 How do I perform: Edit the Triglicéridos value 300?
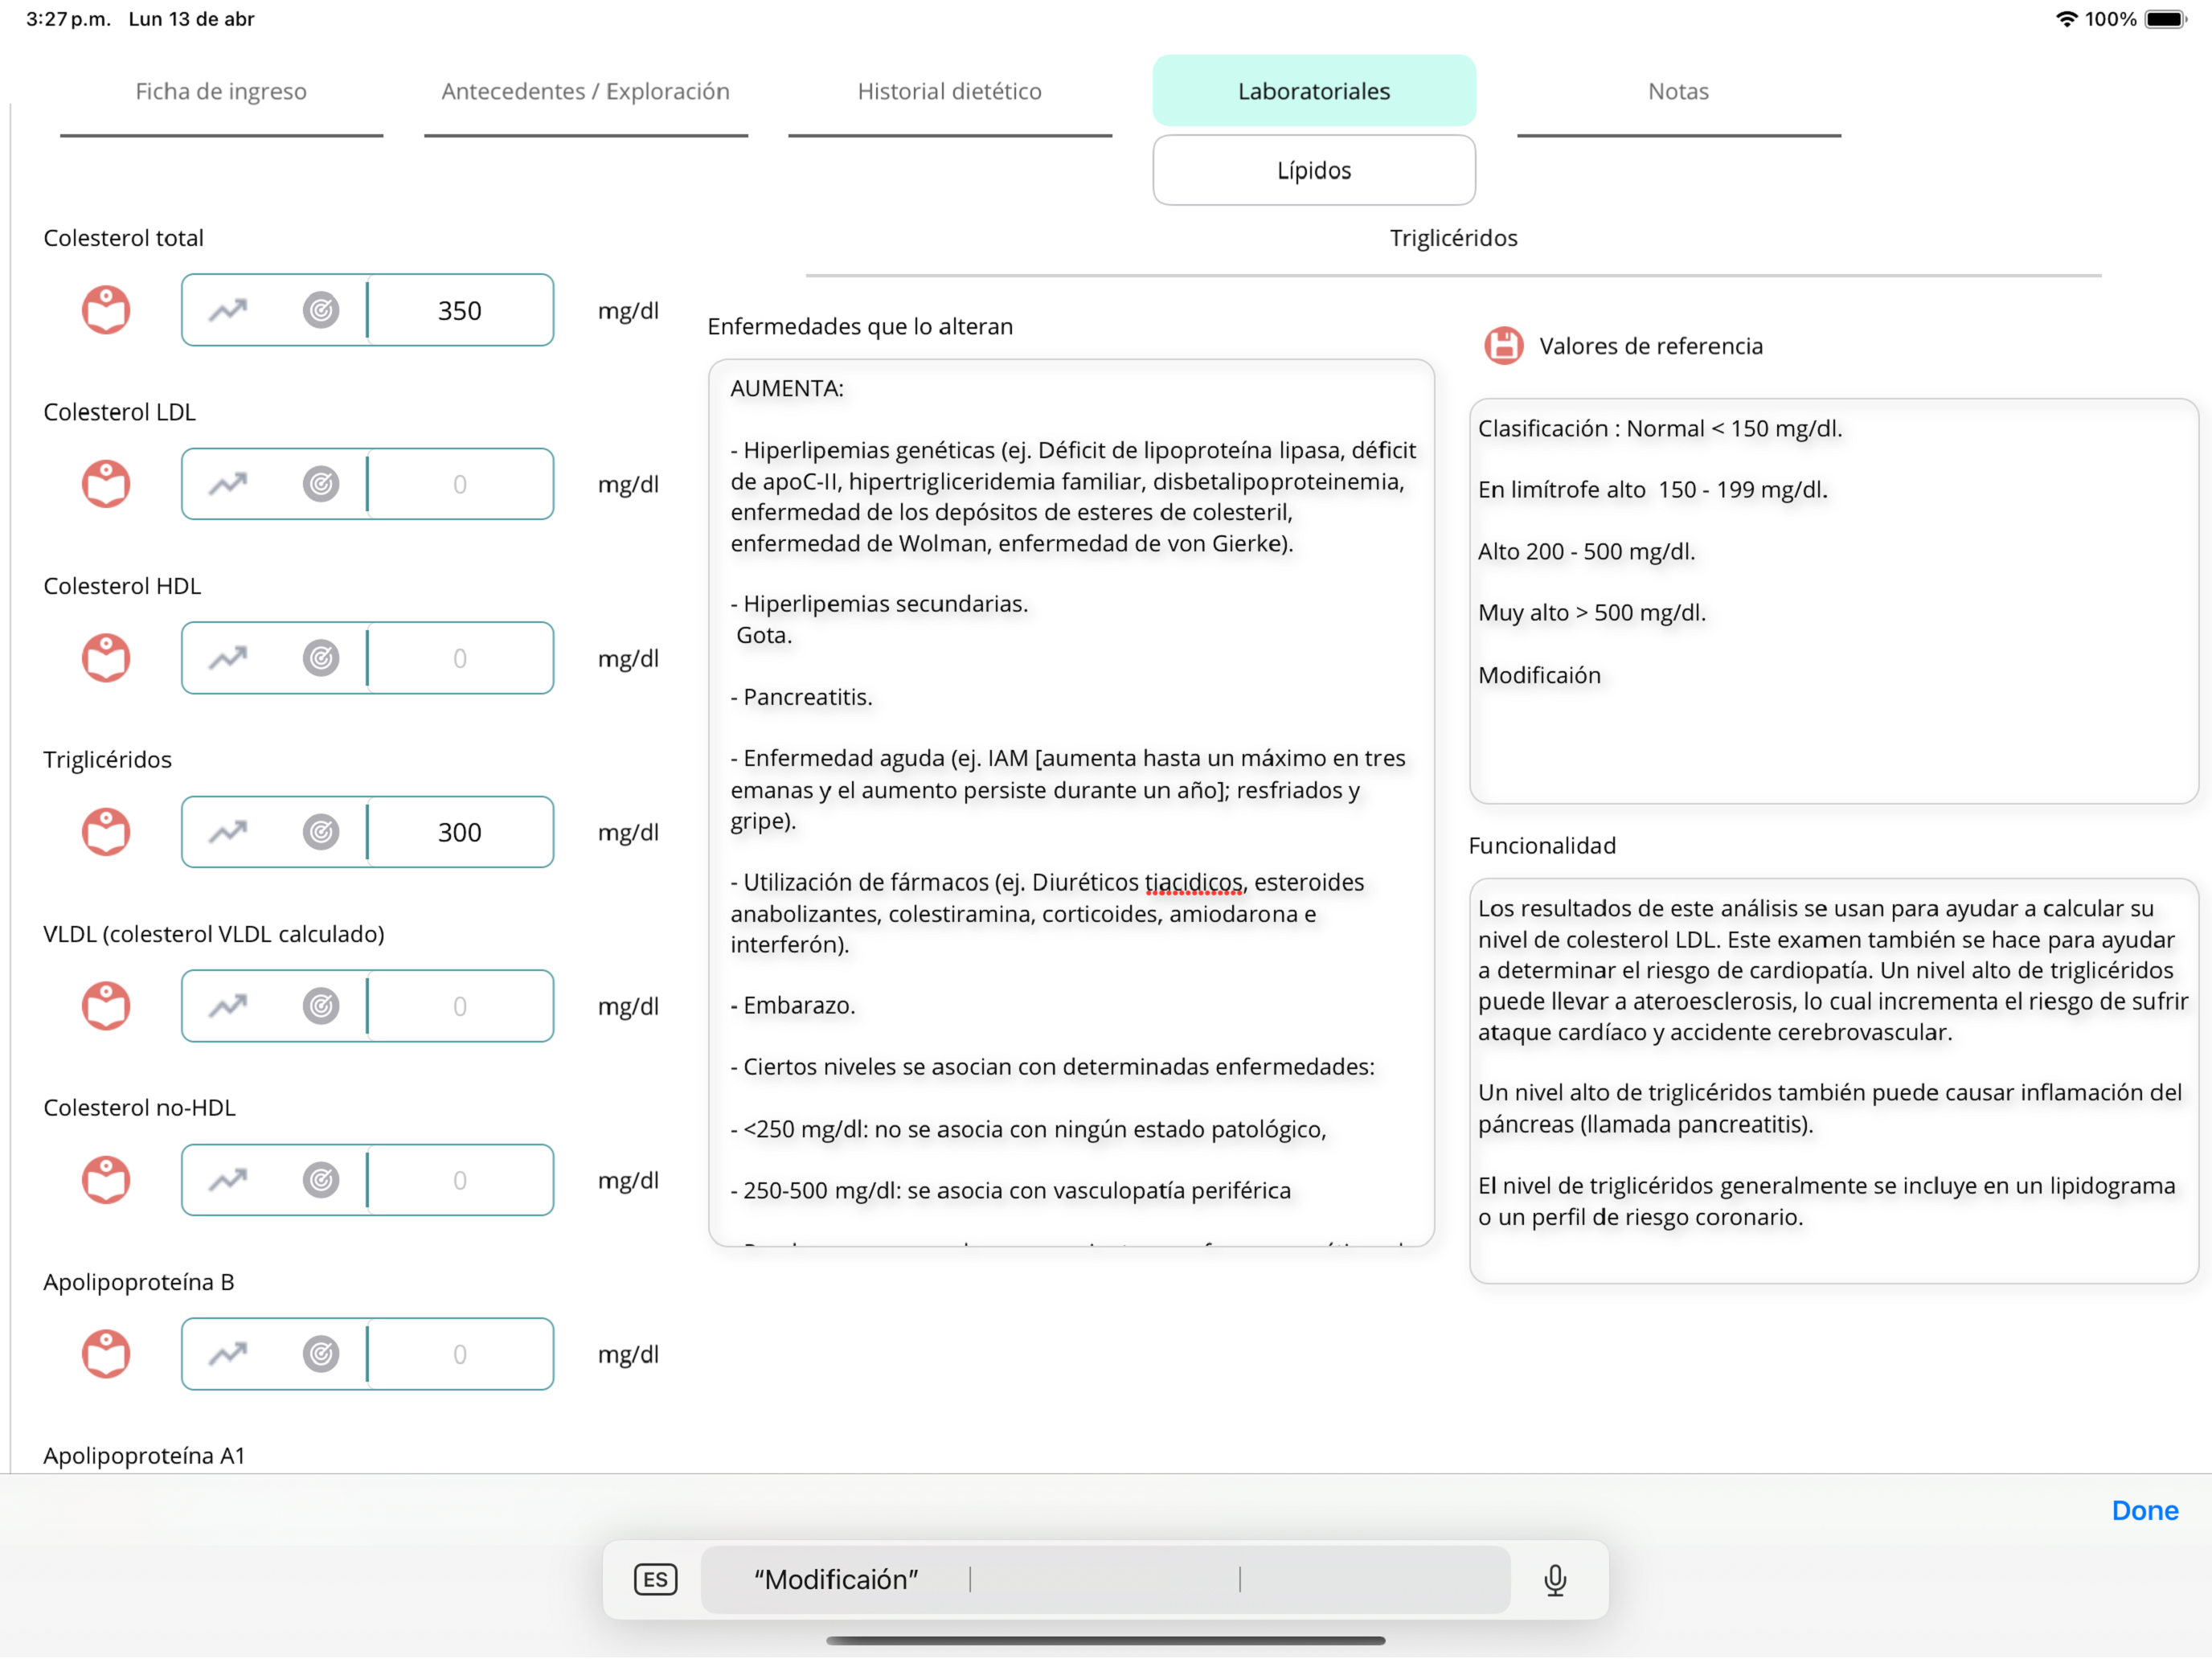click(x=460, y=832)
